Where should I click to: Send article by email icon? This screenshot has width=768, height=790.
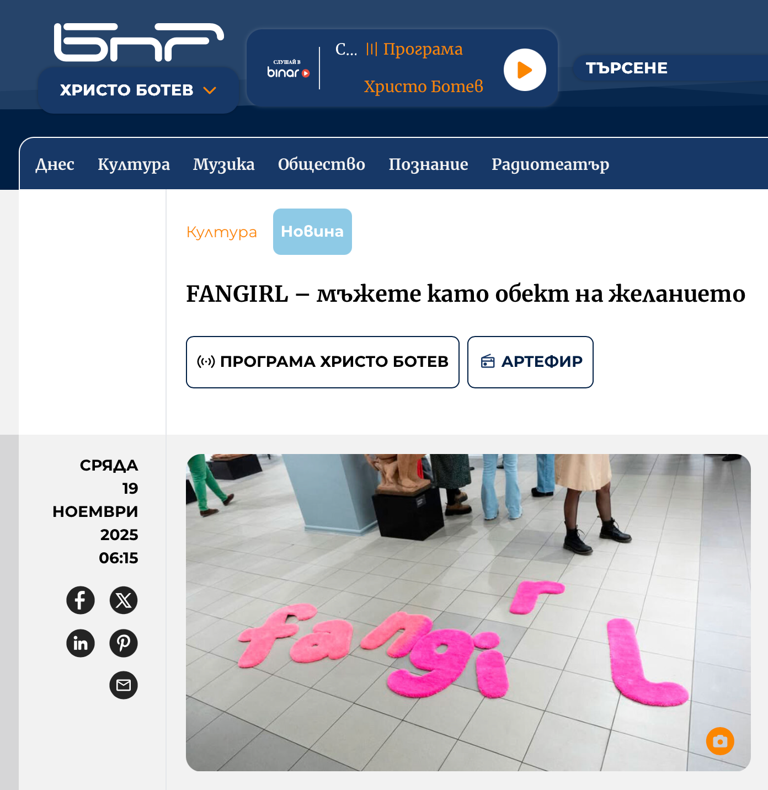click(124, 685)
